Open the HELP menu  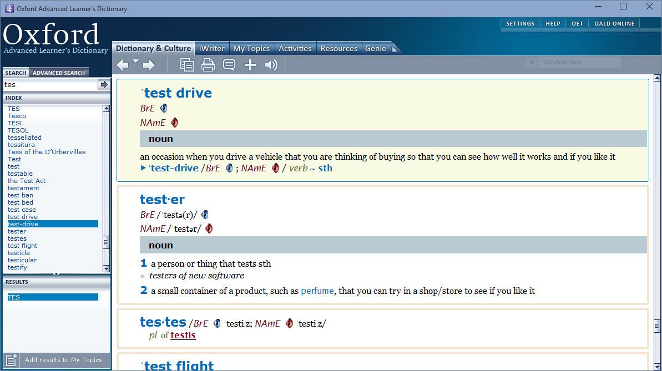[x=553, y=24]
